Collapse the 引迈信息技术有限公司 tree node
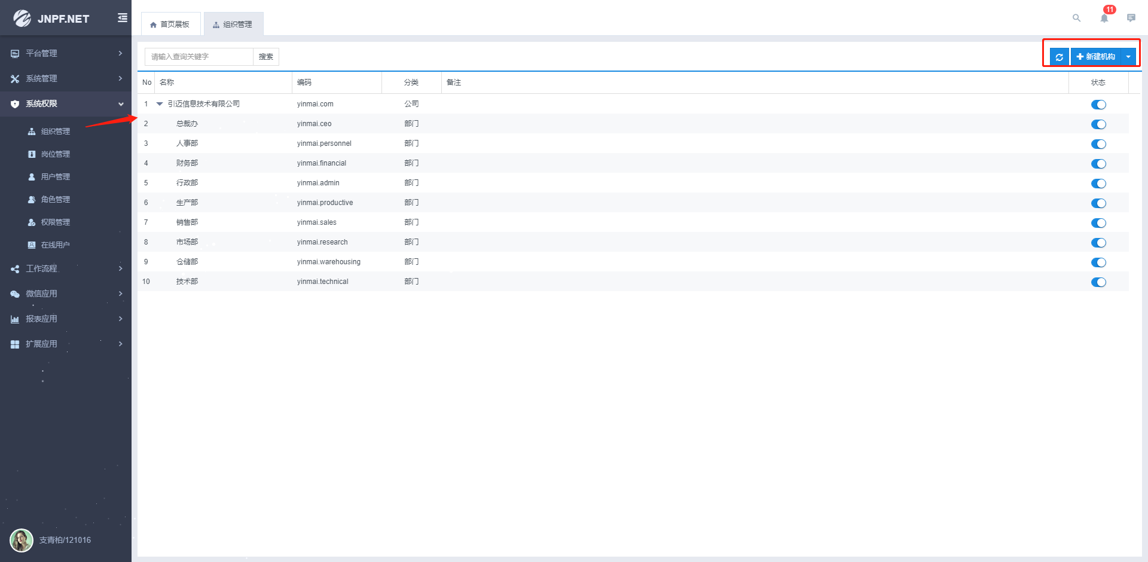Screen dimensions: 1148x562 160,104
